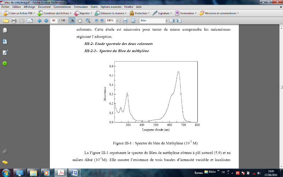Find next search result icon

(179, 21)
